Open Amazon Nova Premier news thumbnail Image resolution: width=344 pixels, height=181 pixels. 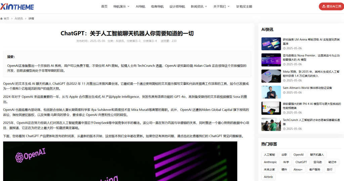click(x=271, y=60)
